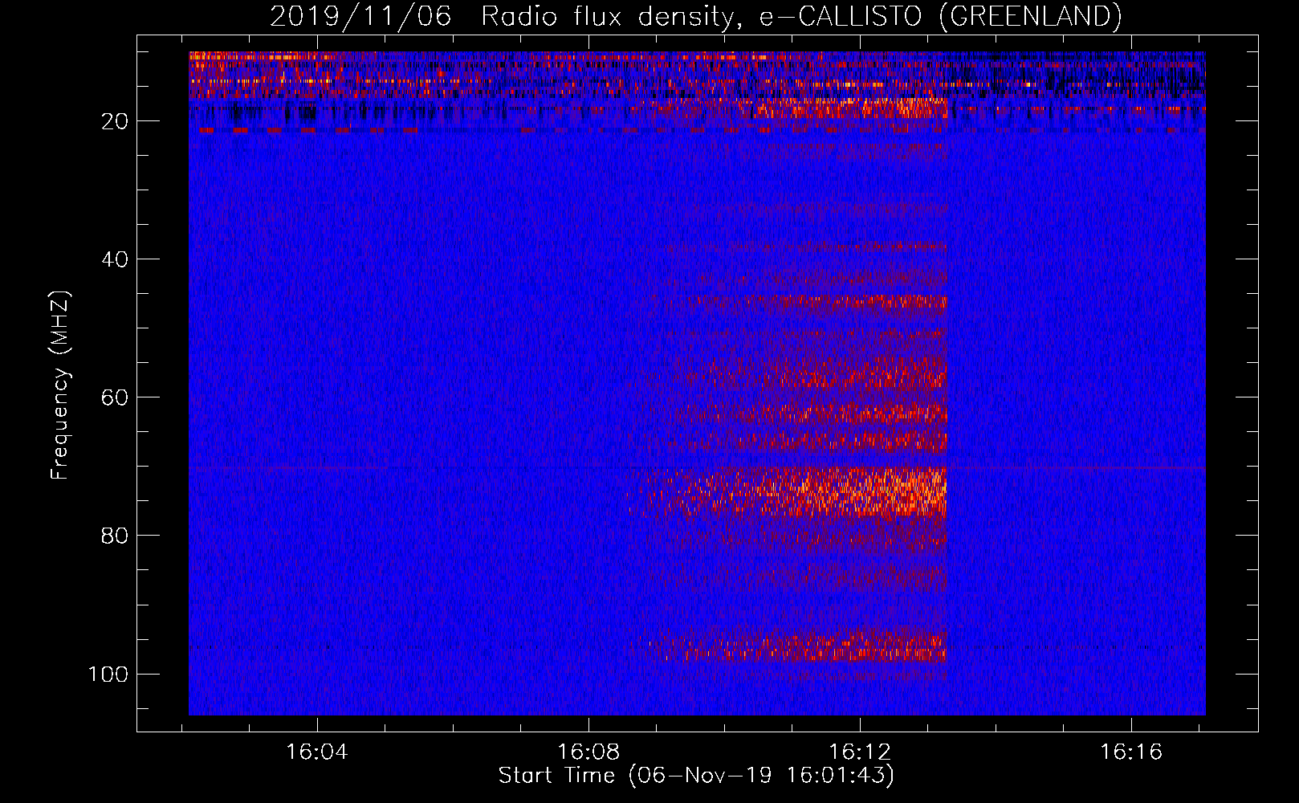The width and height of the screenshot is (1299, 803).
Task: Click the Start Time axis label
Action: coord(696,776)
